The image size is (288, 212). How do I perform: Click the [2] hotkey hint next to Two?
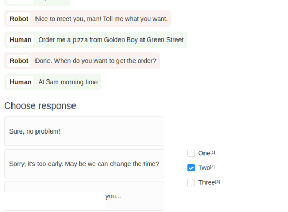(212, 167)
